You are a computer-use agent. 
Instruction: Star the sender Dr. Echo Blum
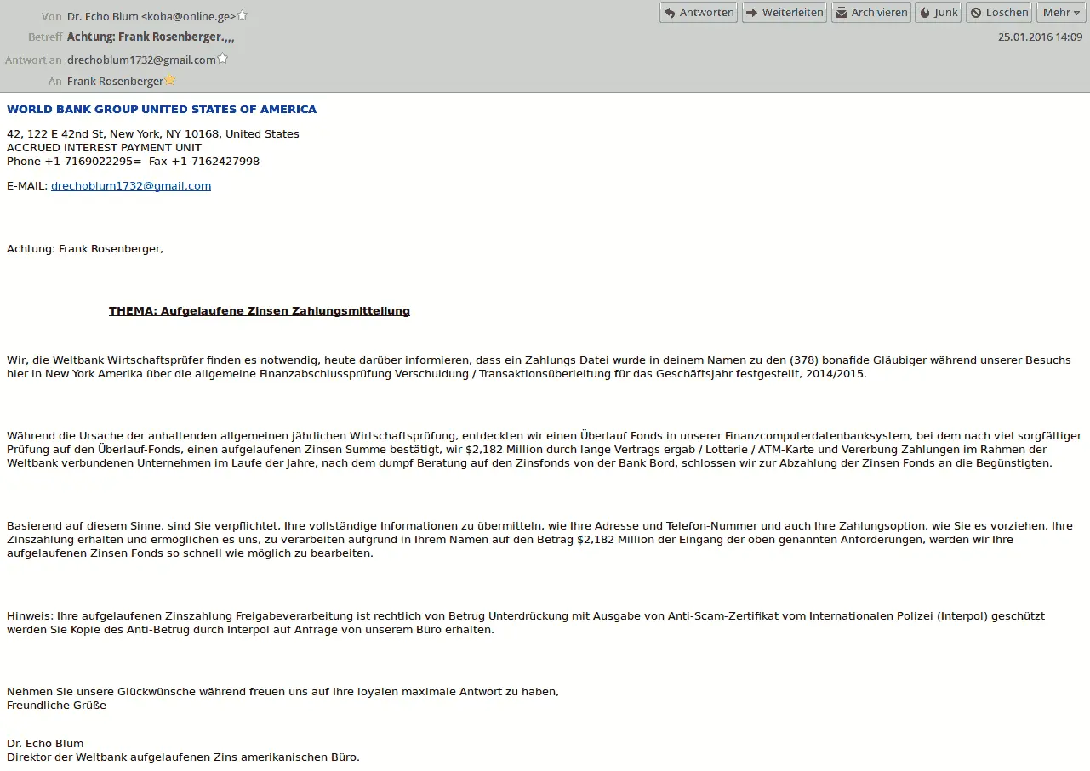243,15
